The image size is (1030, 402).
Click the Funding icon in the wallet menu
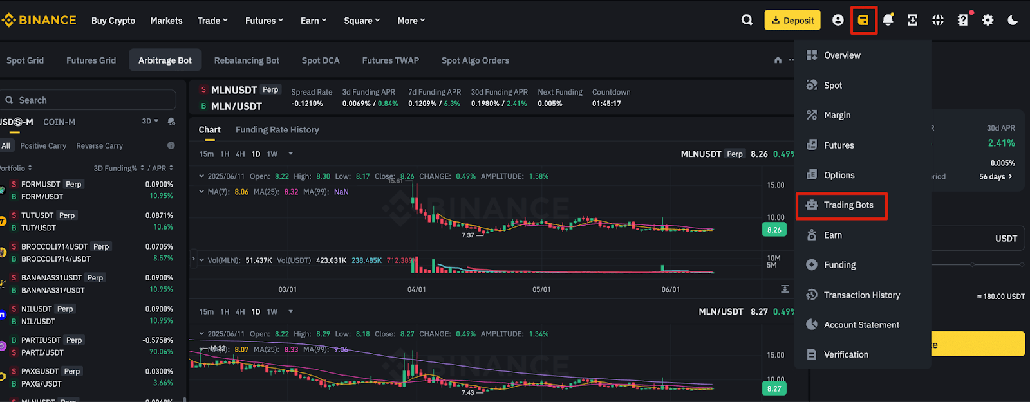(812, 264)
